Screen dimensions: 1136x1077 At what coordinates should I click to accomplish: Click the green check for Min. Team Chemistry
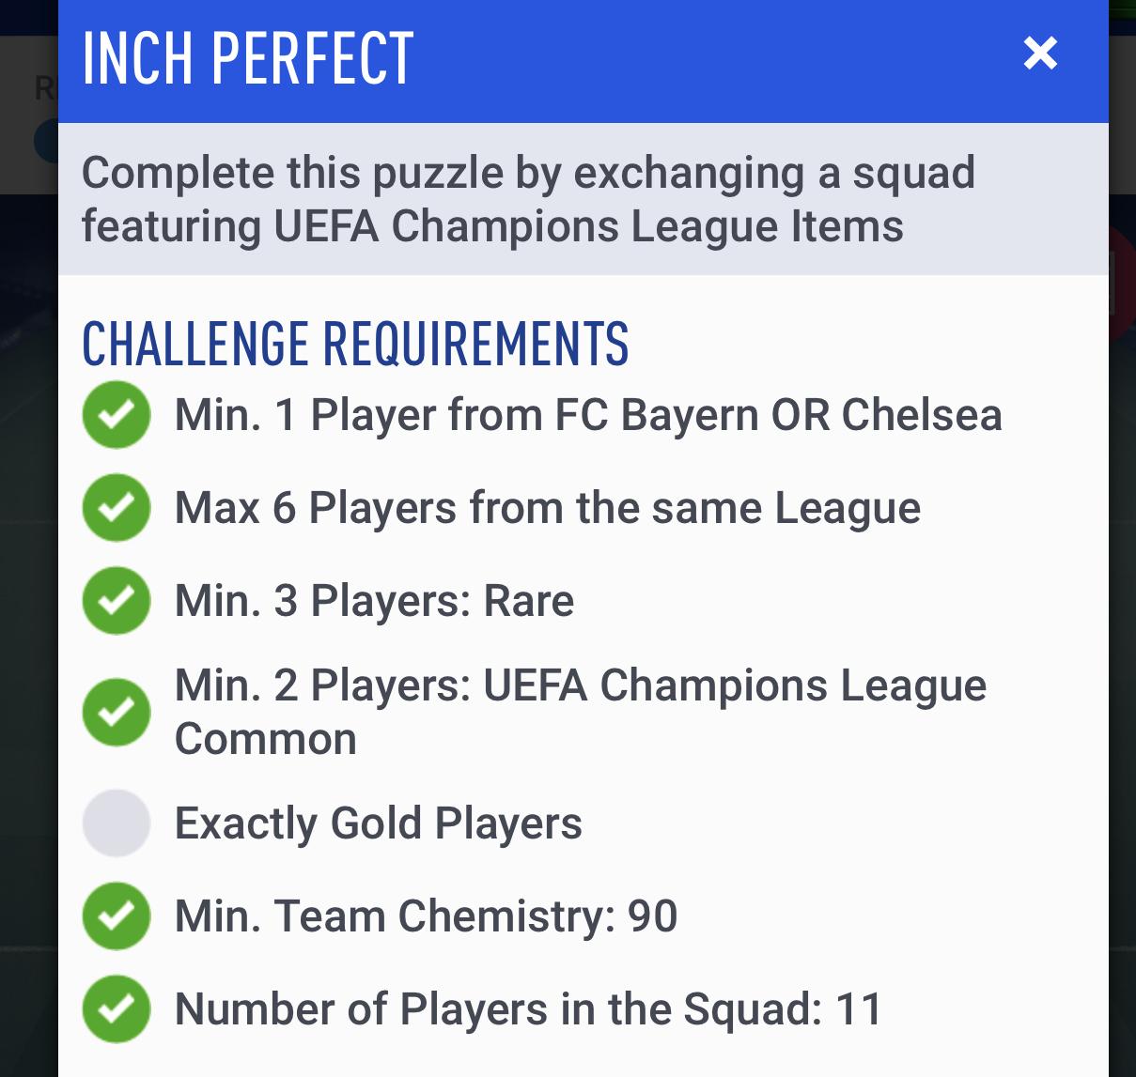(x=117, y=916)
